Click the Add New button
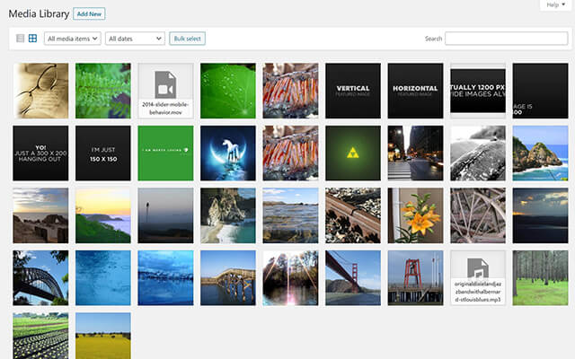 [x=89, y=14]
